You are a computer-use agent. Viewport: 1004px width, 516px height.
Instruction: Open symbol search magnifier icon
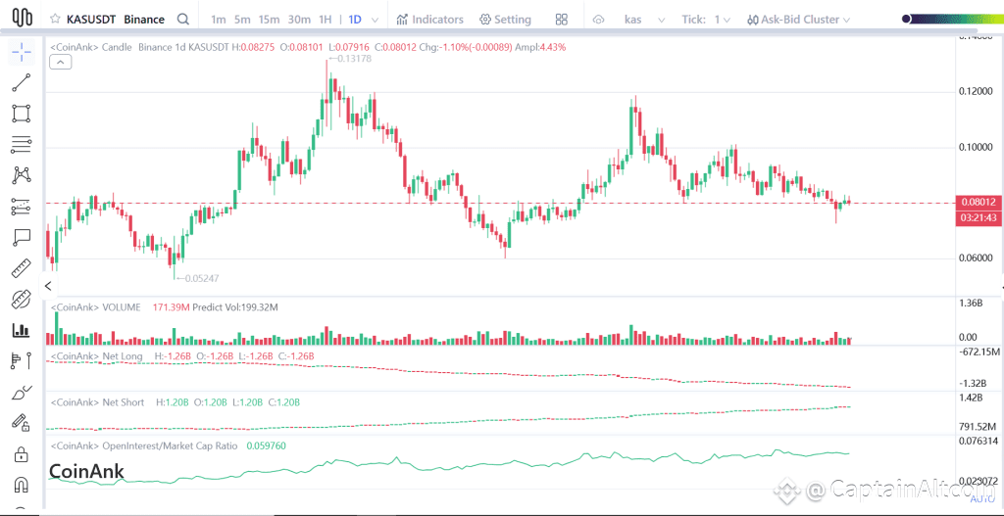[183, 20]
